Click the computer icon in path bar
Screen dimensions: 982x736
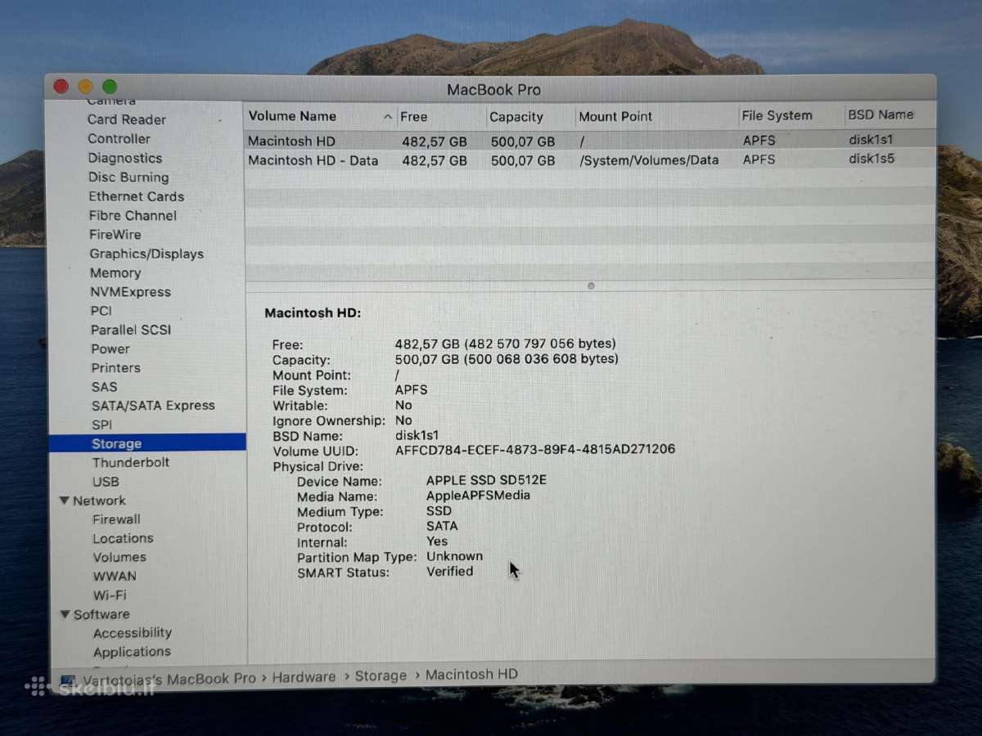pyautogui.click(x=68, y=680)
